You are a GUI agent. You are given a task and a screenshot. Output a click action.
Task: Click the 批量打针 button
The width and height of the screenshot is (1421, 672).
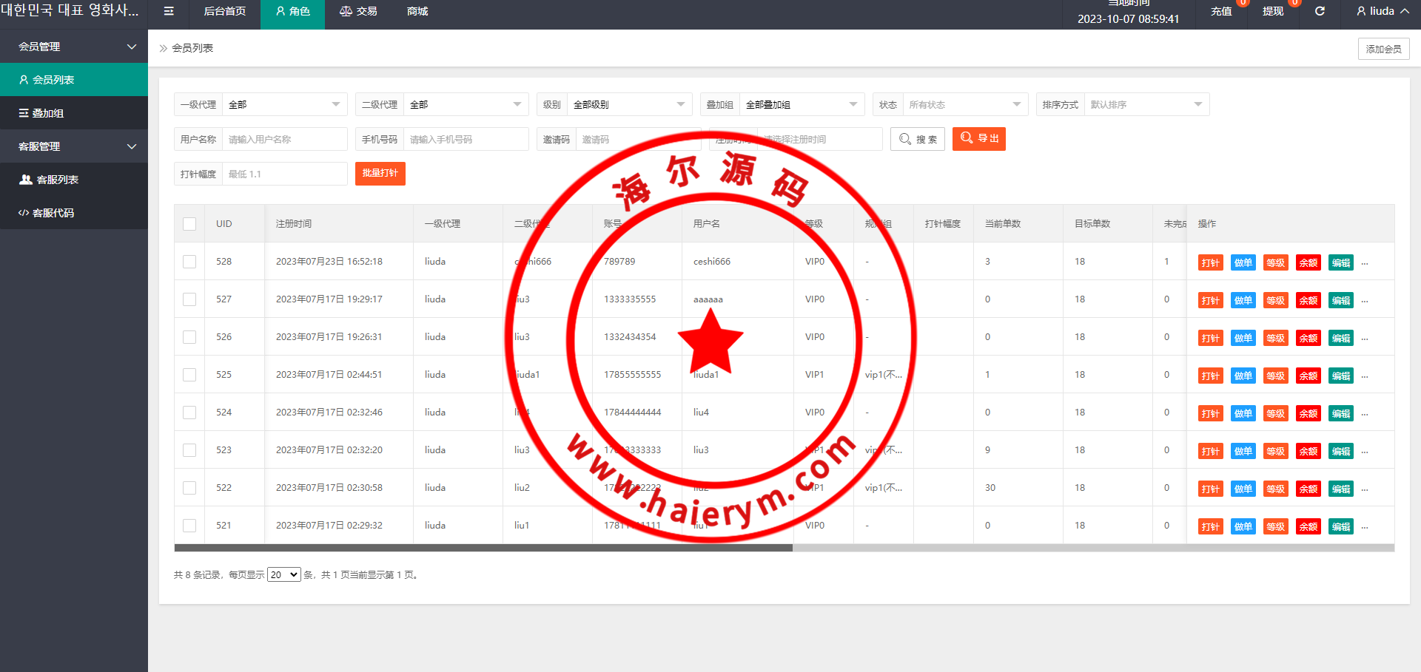[380, 173]
